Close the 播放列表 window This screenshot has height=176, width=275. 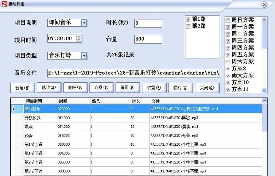click(264, 4)
